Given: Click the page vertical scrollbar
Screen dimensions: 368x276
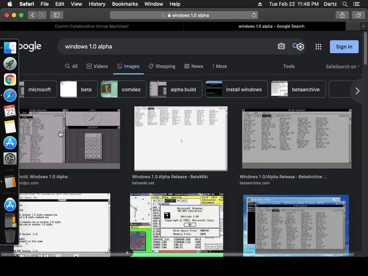Looking at the screenshot, I should (365, 49).
